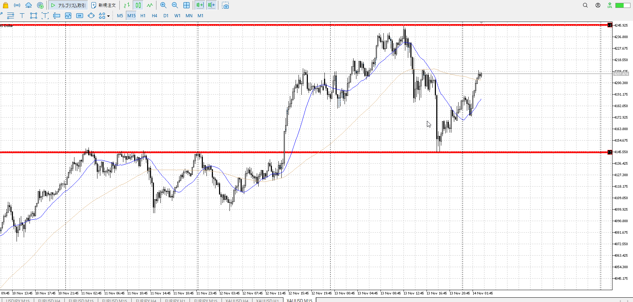The width and height of the screenshot is (633, 302).
Task: Take a chart screenshot with camera icon
Action: (226, 5)
